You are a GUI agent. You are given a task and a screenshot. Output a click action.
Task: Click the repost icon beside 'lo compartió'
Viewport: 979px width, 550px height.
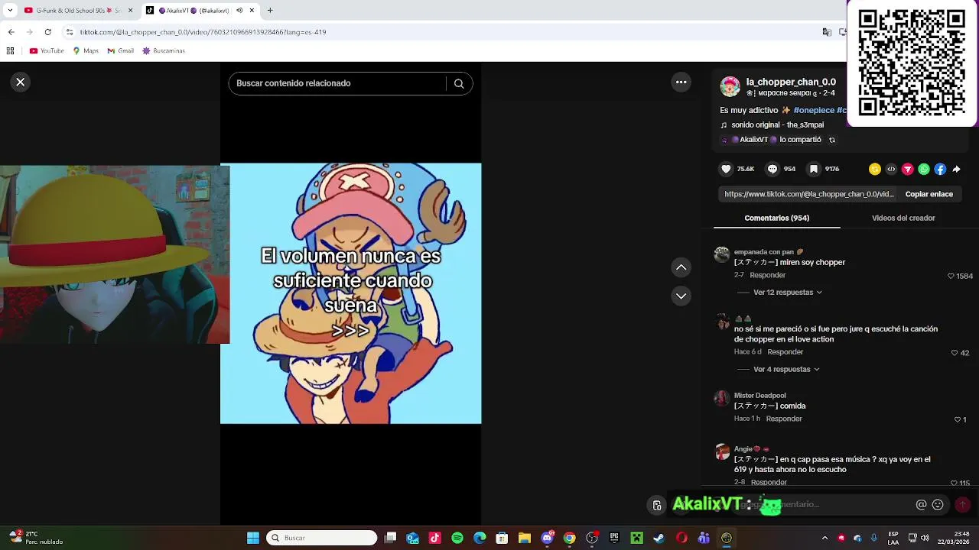coord(832,140)
